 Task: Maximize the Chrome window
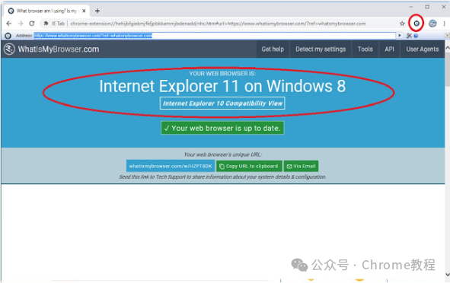pos(427,7)
